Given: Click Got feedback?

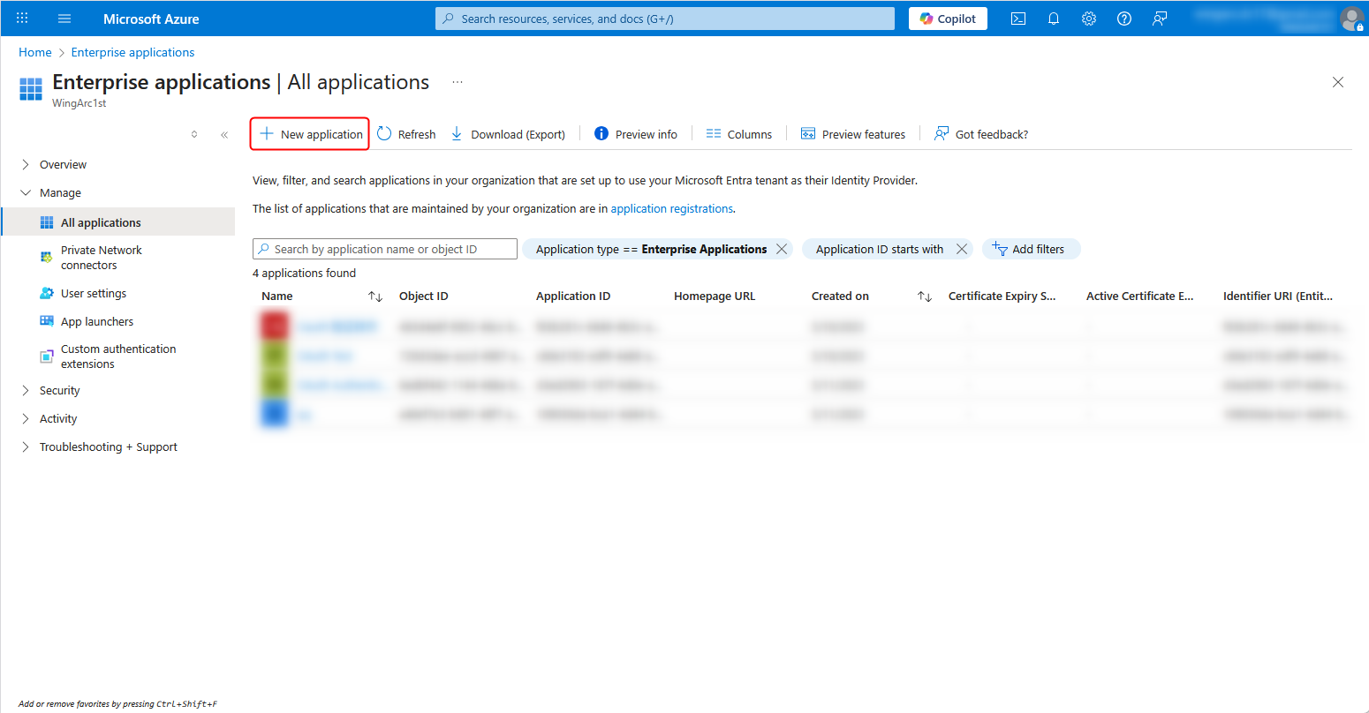Looking at the screenshot, I should [981, 134].
